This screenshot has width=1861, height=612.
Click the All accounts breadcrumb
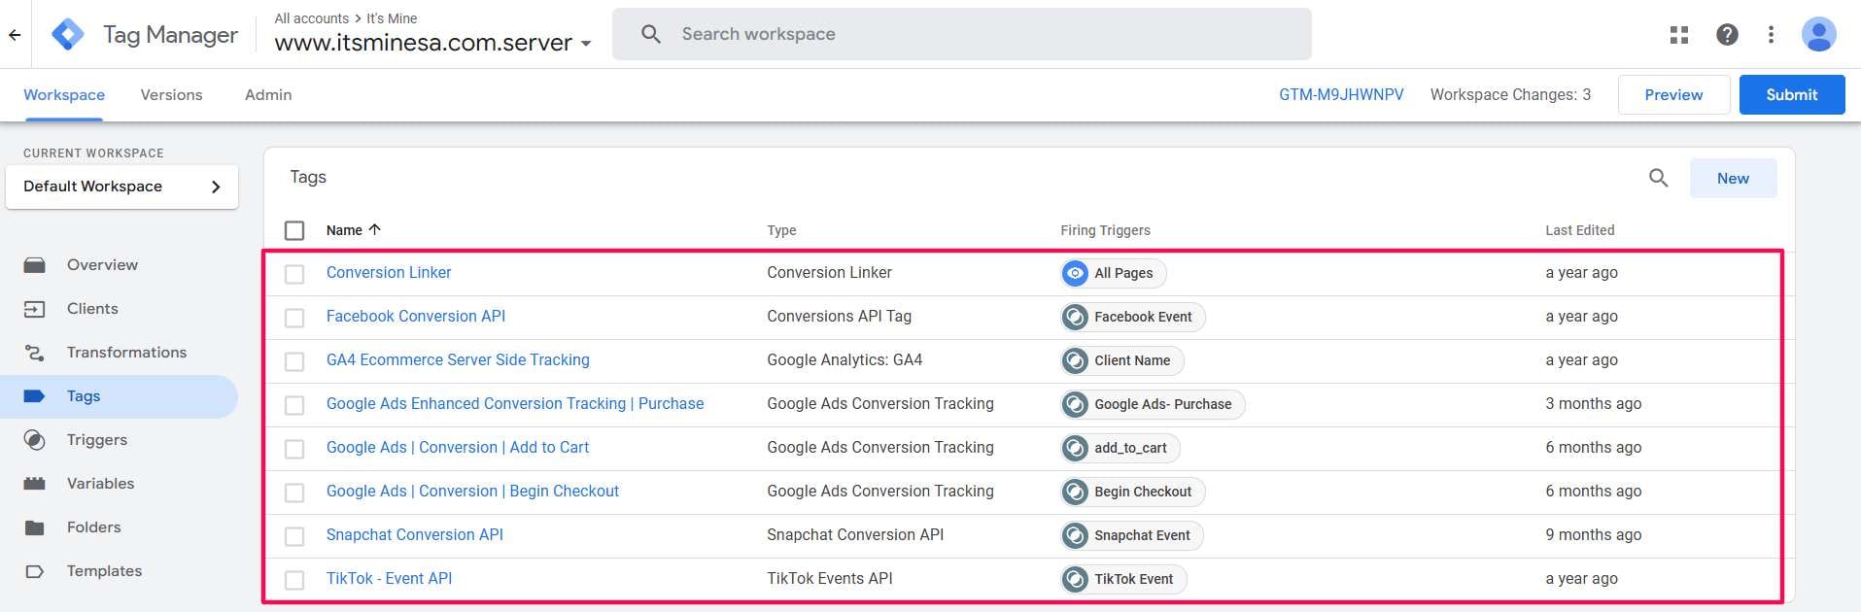(311, 18)
